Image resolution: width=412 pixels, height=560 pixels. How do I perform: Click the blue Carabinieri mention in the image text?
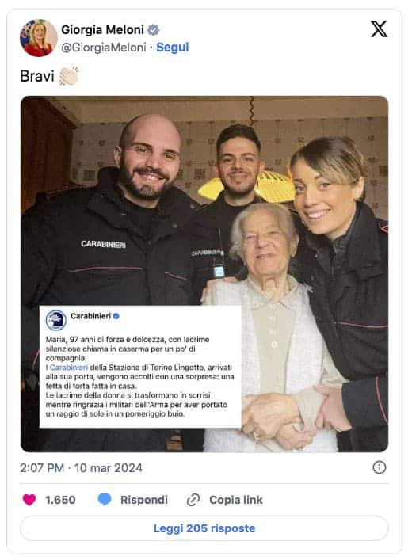[x=69, y=368]
